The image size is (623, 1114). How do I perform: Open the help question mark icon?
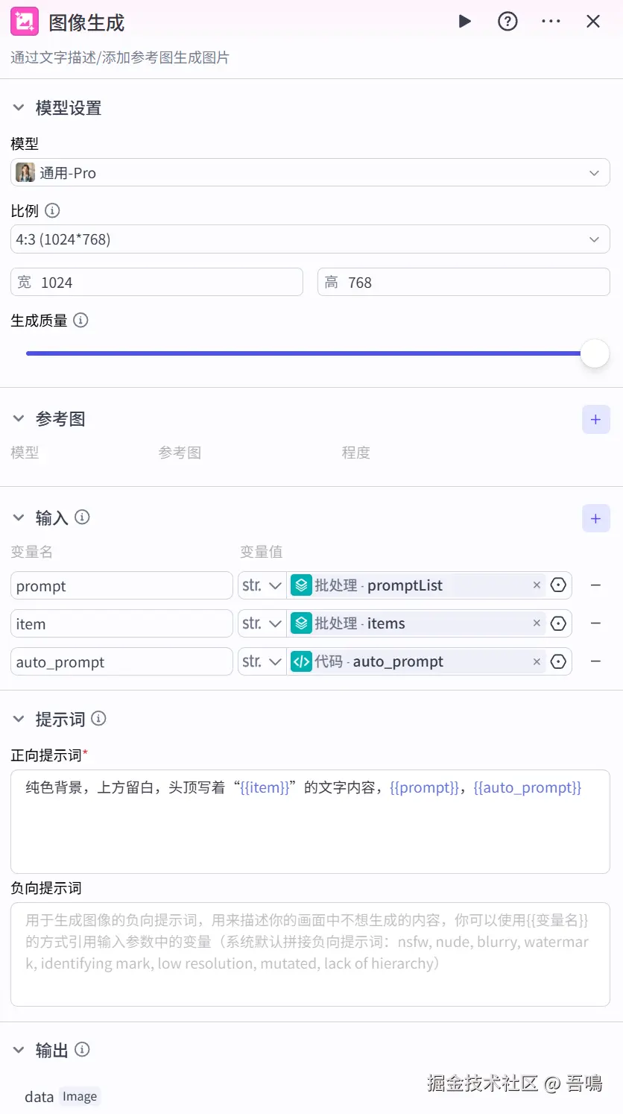pos(507,22)
